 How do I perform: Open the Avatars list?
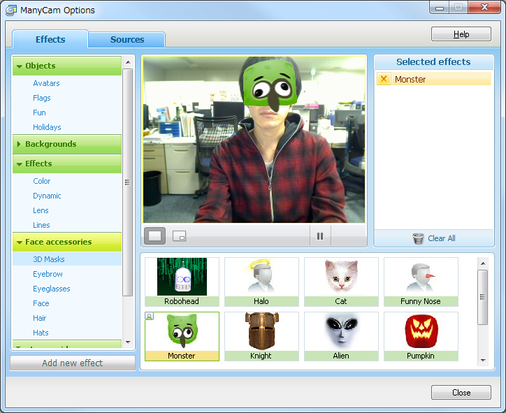tap(46, 83)
